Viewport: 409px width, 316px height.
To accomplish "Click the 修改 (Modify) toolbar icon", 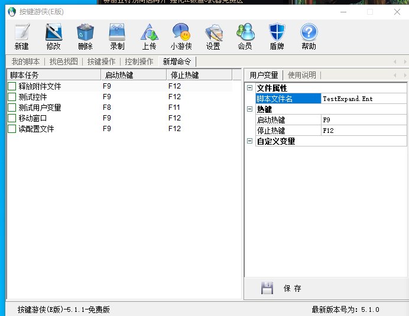I will click(x=54, y=32).
